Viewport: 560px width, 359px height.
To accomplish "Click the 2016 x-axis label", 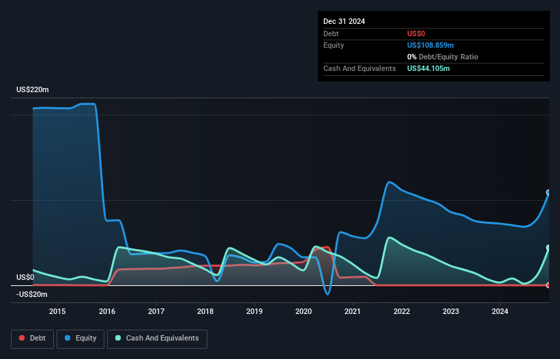I will tap(107, 311).
